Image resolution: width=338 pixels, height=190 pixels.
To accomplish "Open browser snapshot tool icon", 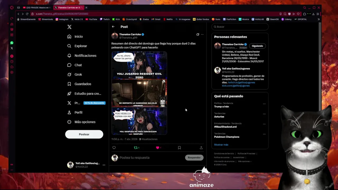I will (285, 14).
